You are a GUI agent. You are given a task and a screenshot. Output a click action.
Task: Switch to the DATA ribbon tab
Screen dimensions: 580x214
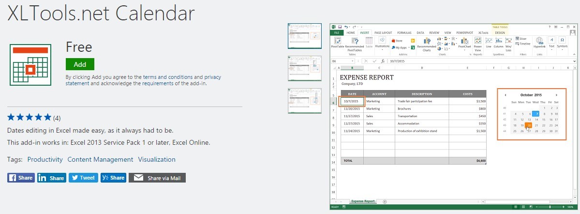[x=420, y=32]
